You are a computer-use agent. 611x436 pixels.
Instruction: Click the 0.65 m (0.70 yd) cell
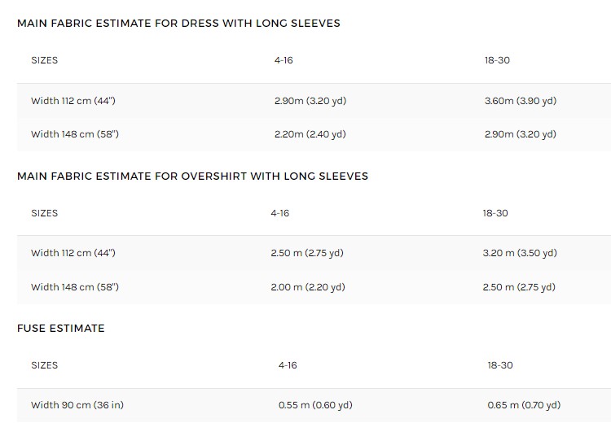pos(524,405)
